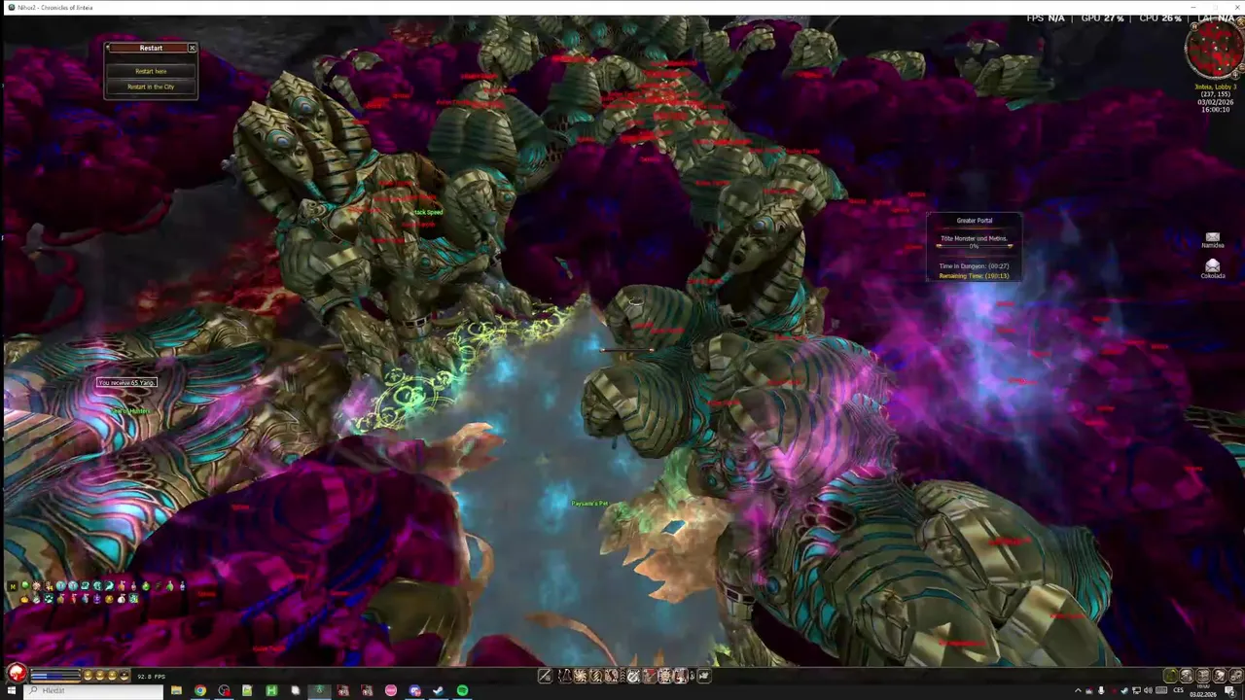Image resolution: width=1245 pixels, height=700 pixels.
Task: Open the pink circle app on taskbar
Action: coord(391,690)
